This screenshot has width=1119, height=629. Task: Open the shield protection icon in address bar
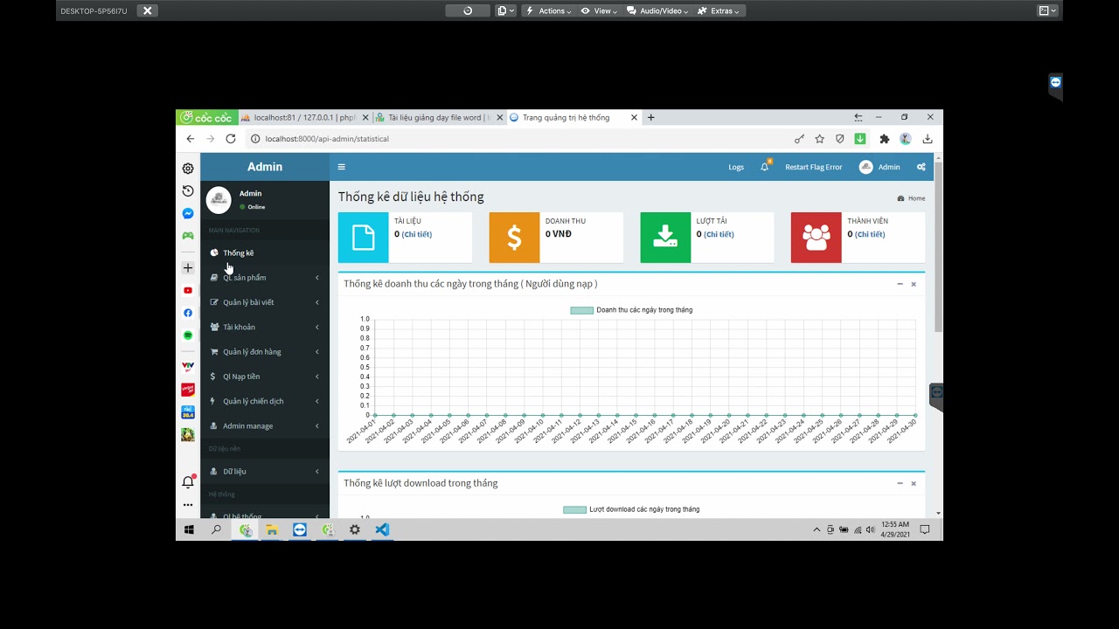pos(840,139)
